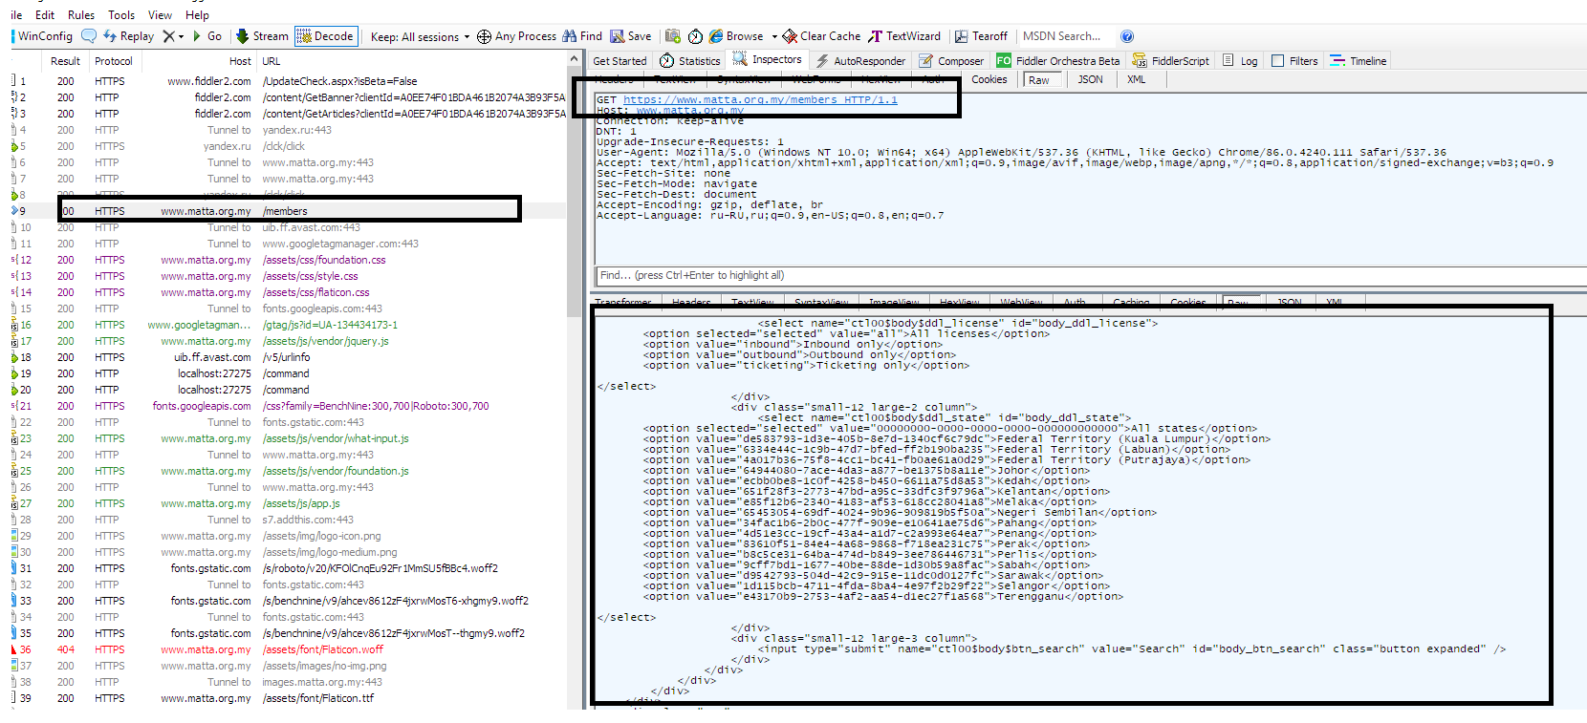Click the Tearoff button
1587x723 pixels.
(981, 36)
